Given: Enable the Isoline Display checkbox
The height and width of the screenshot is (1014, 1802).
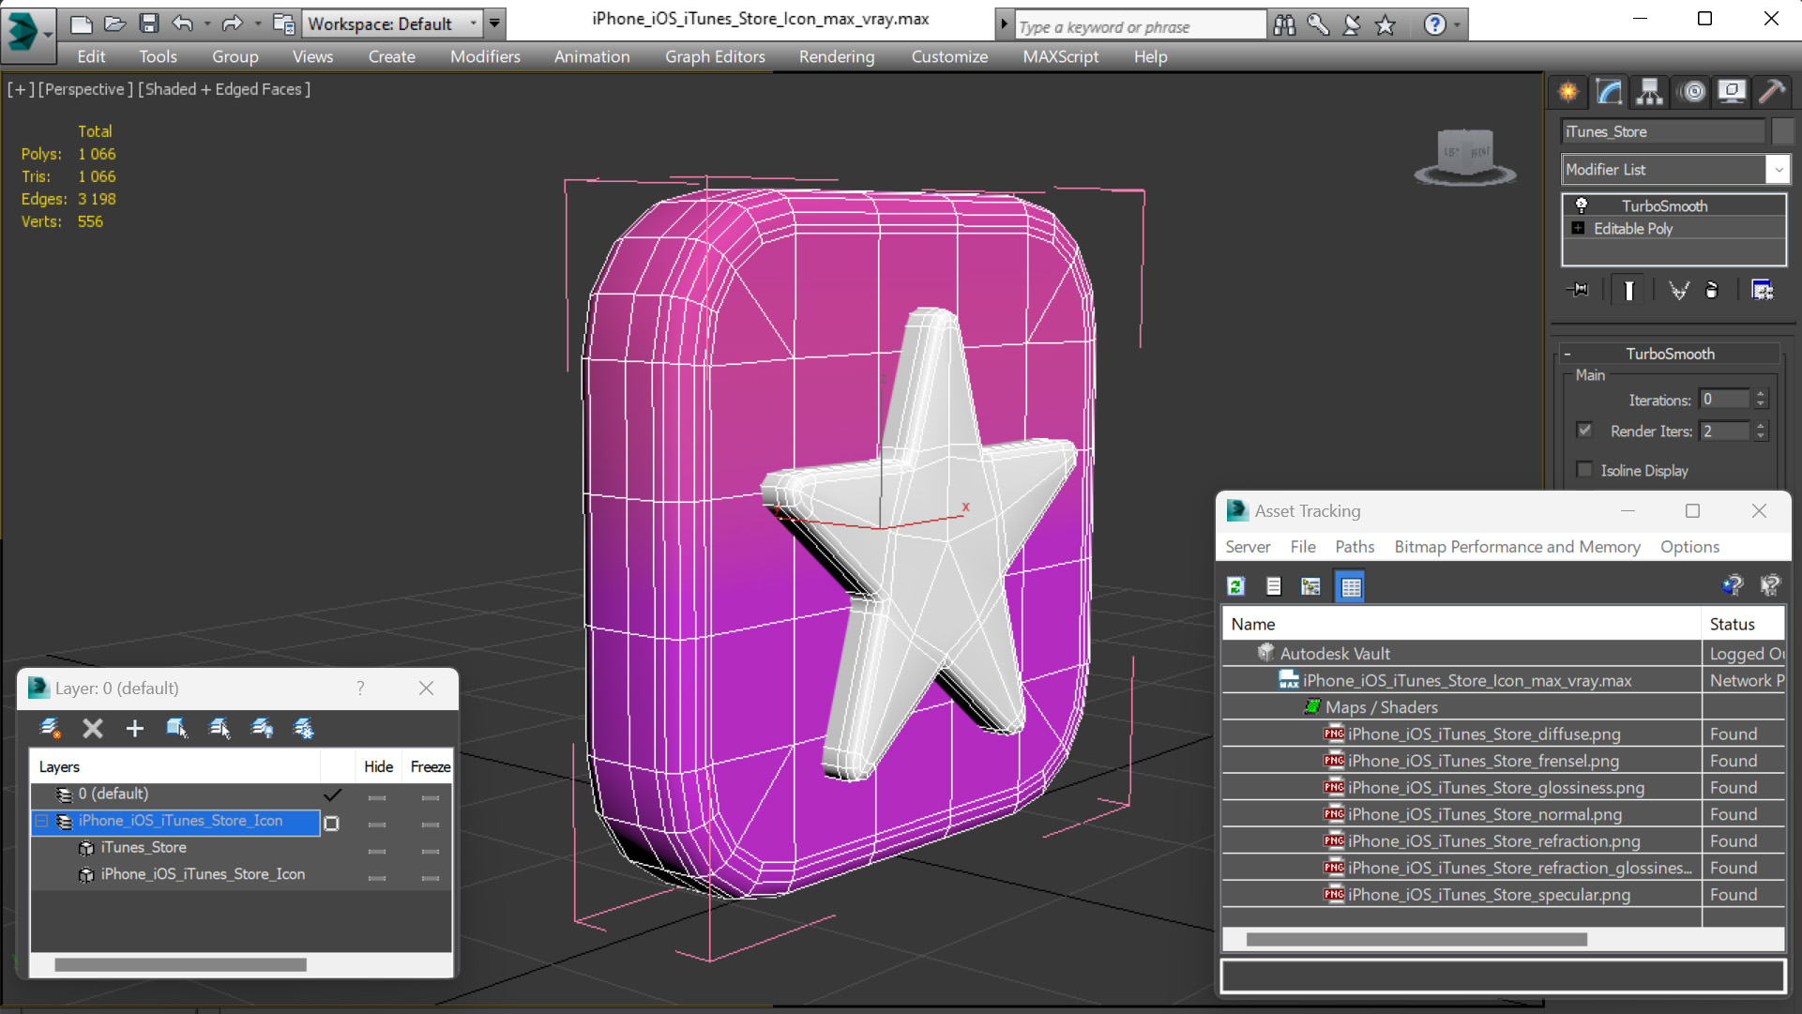Looking at the screenshot, I should 1585,470.
